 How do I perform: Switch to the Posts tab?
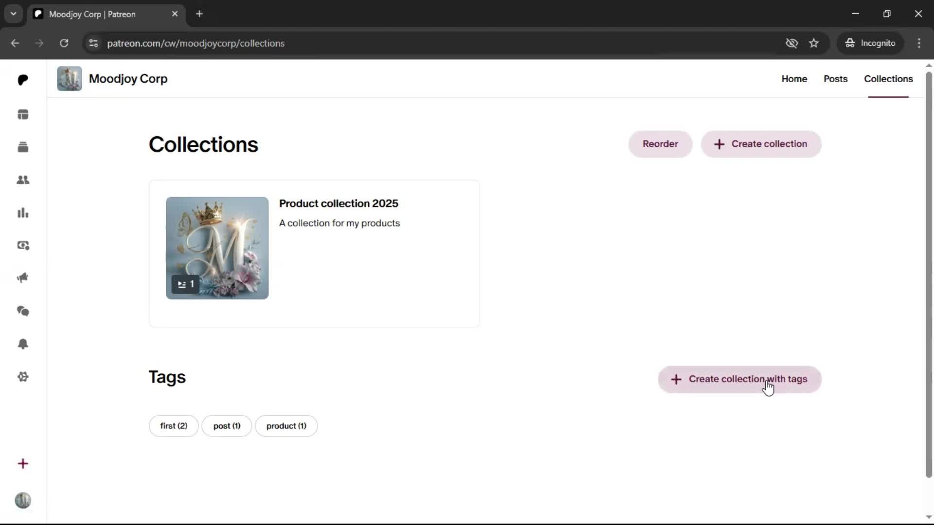click(x=835, y=79)
